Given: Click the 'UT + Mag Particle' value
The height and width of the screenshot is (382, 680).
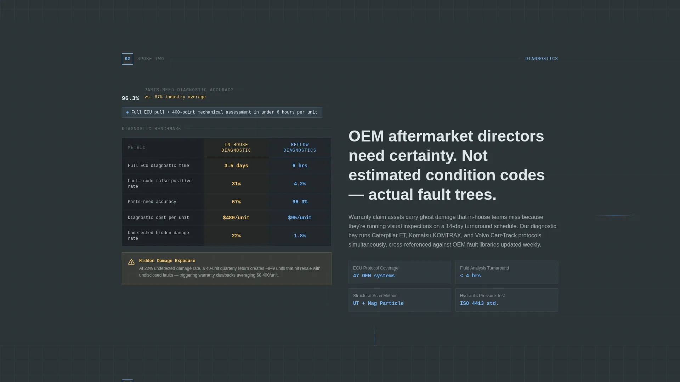Looking at the screenshot, I should click(378, 303).
